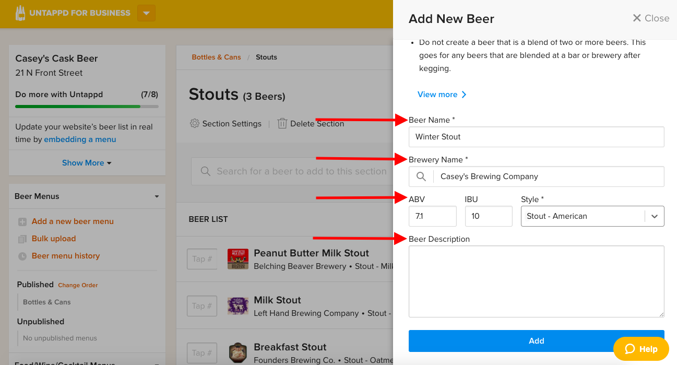This screenshot has height=365, width=677.
Task: Click the Beer menu history clock icon
Action: click(x=22, y=256)
